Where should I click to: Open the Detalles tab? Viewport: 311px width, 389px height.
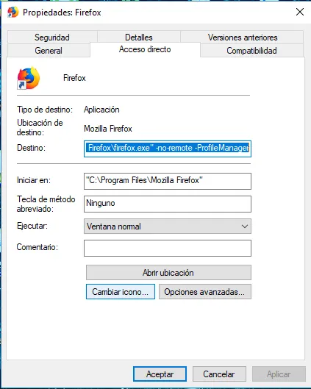point(139,38)
